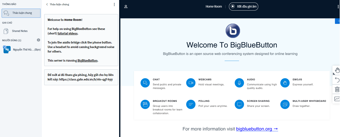Click the Multi-User Whiteboard icon on the slide
The image size is (341, 137).
click(x=285, y=104)
